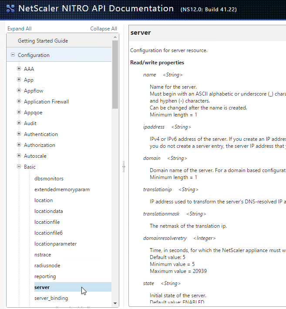The width and height of the screenshot is (286, 309).
Task: Select the Authorization tree label
Action: [40, 145]
